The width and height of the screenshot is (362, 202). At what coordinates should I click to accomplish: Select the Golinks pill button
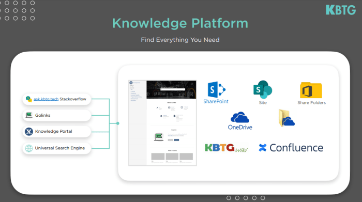coord(56,115)
